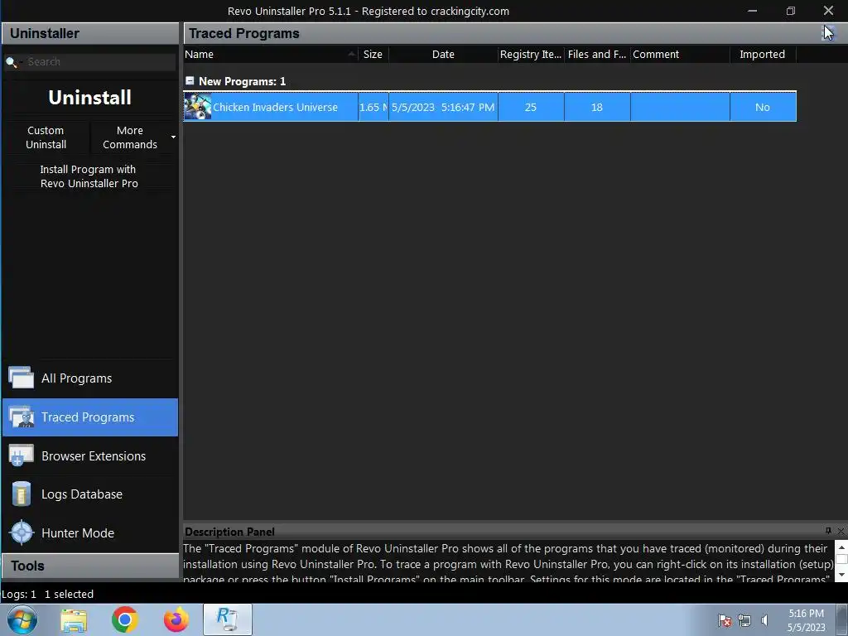Sort by Files and Folders column header
This screenshot has width=848, height=636.
click(x=597, y=54)
